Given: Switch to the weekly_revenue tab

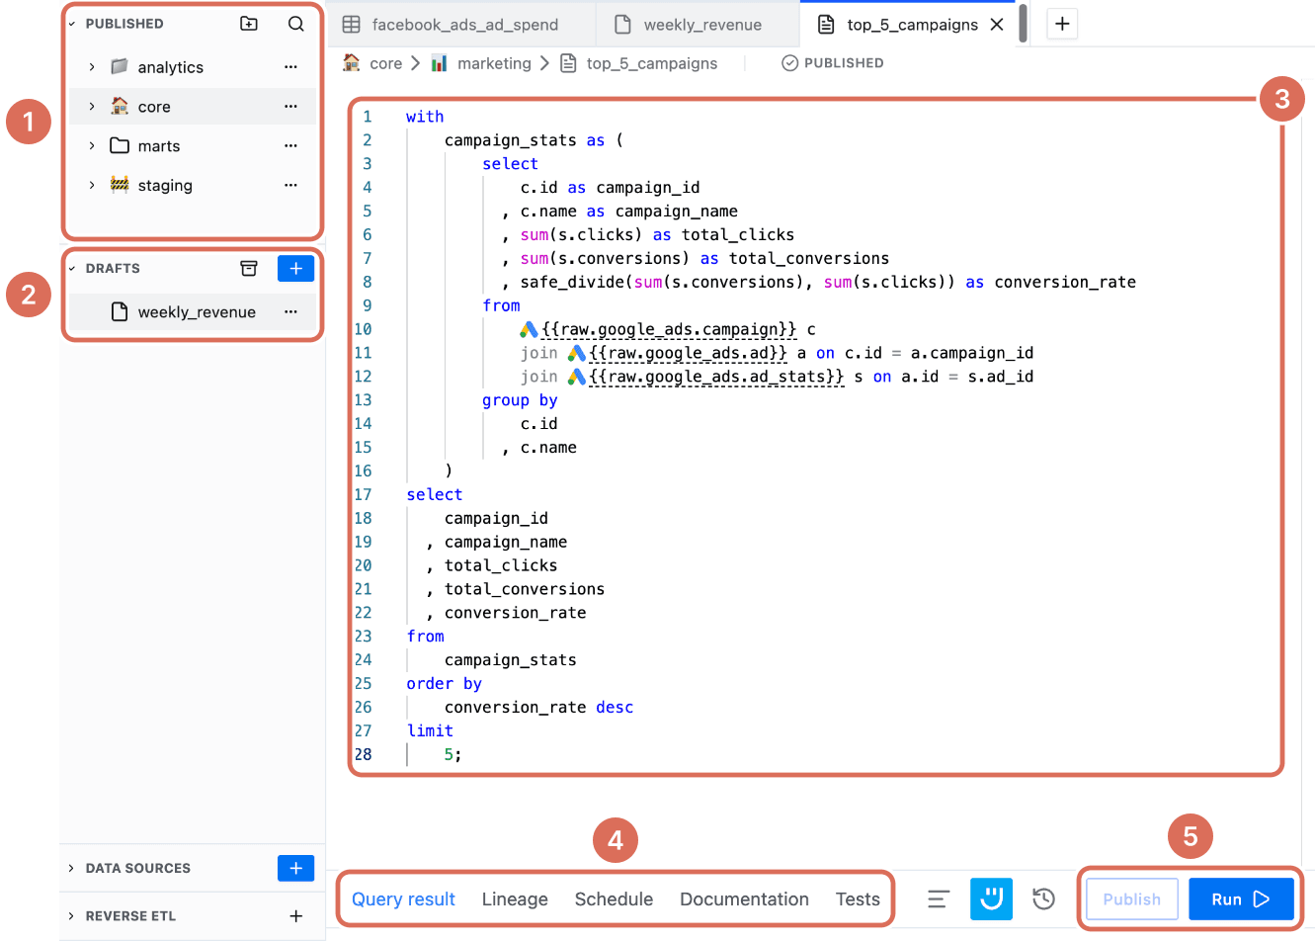Looking at the screenshot, I should 698,25.
